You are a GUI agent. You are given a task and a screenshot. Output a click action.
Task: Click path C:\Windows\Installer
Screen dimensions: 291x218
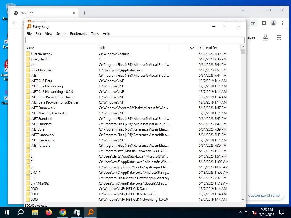[115, 54]
